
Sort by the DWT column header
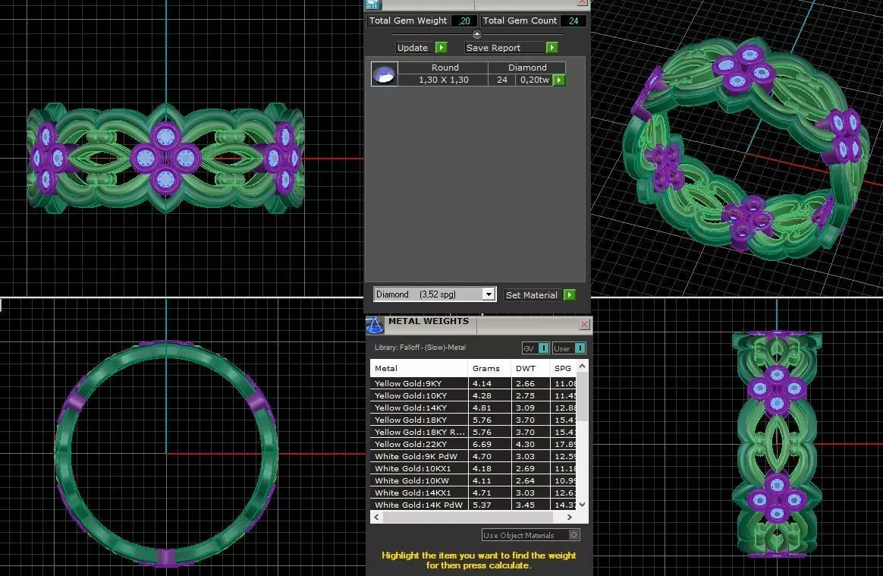coord(530,368)
